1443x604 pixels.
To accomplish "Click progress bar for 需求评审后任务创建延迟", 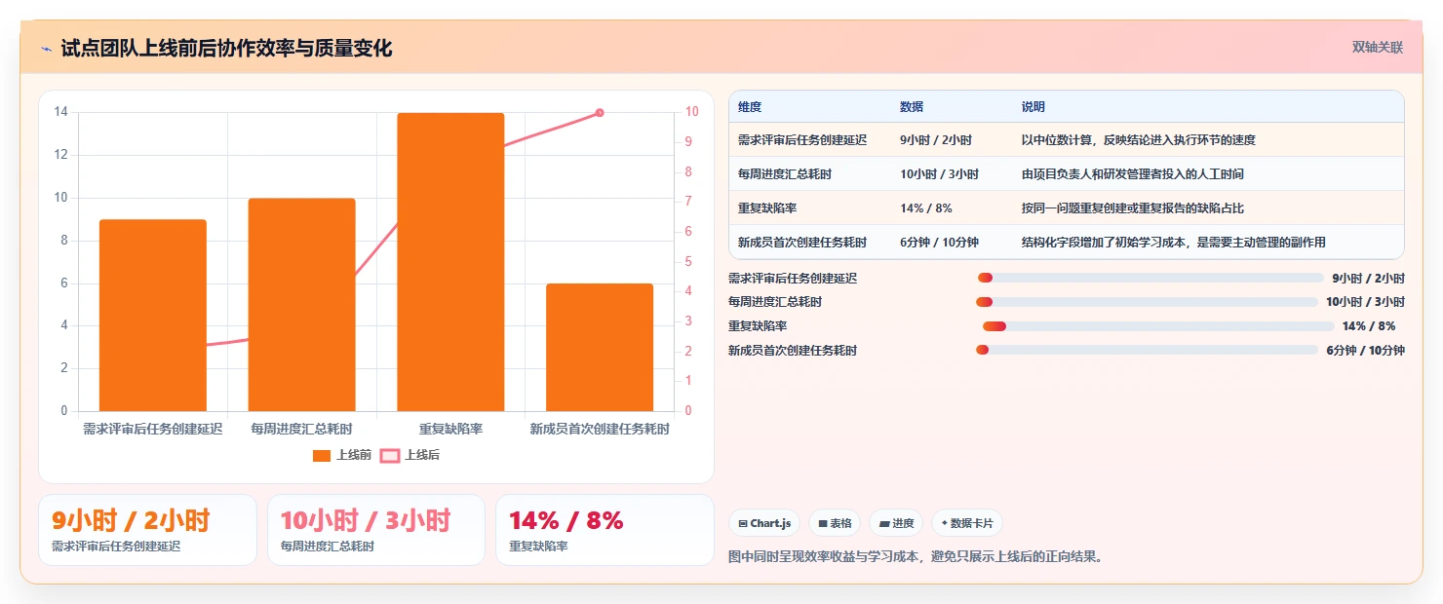I will 1150,279.
